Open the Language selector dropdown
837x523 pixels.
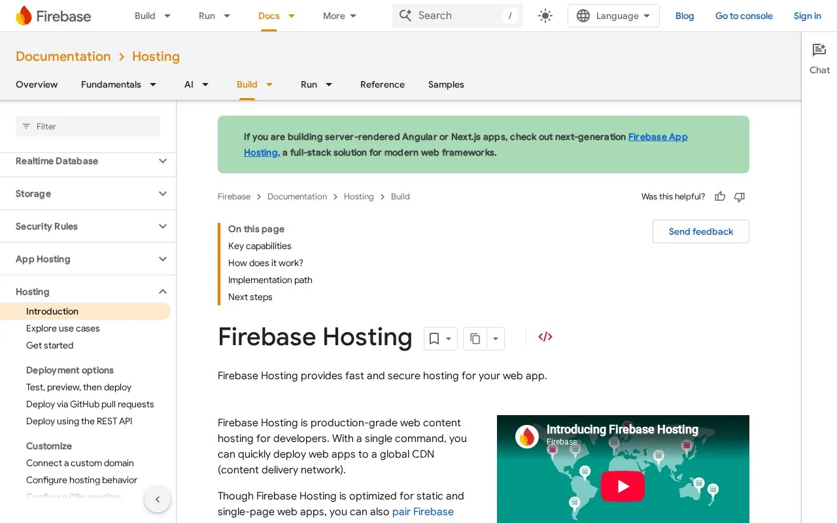tap(613, 16)
